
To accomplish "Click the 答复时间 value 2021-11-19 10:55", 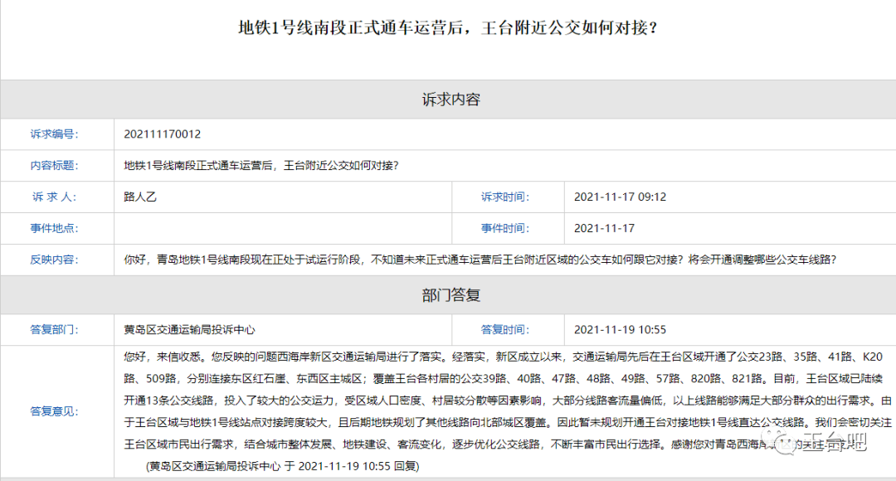I will click(x=620, y=330).
